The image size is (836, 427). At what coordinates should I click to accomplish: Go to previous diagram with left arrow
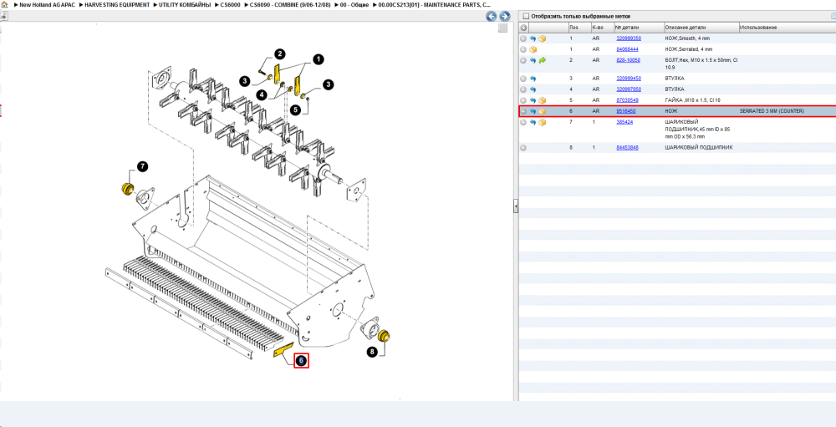(x=492, y=17)
